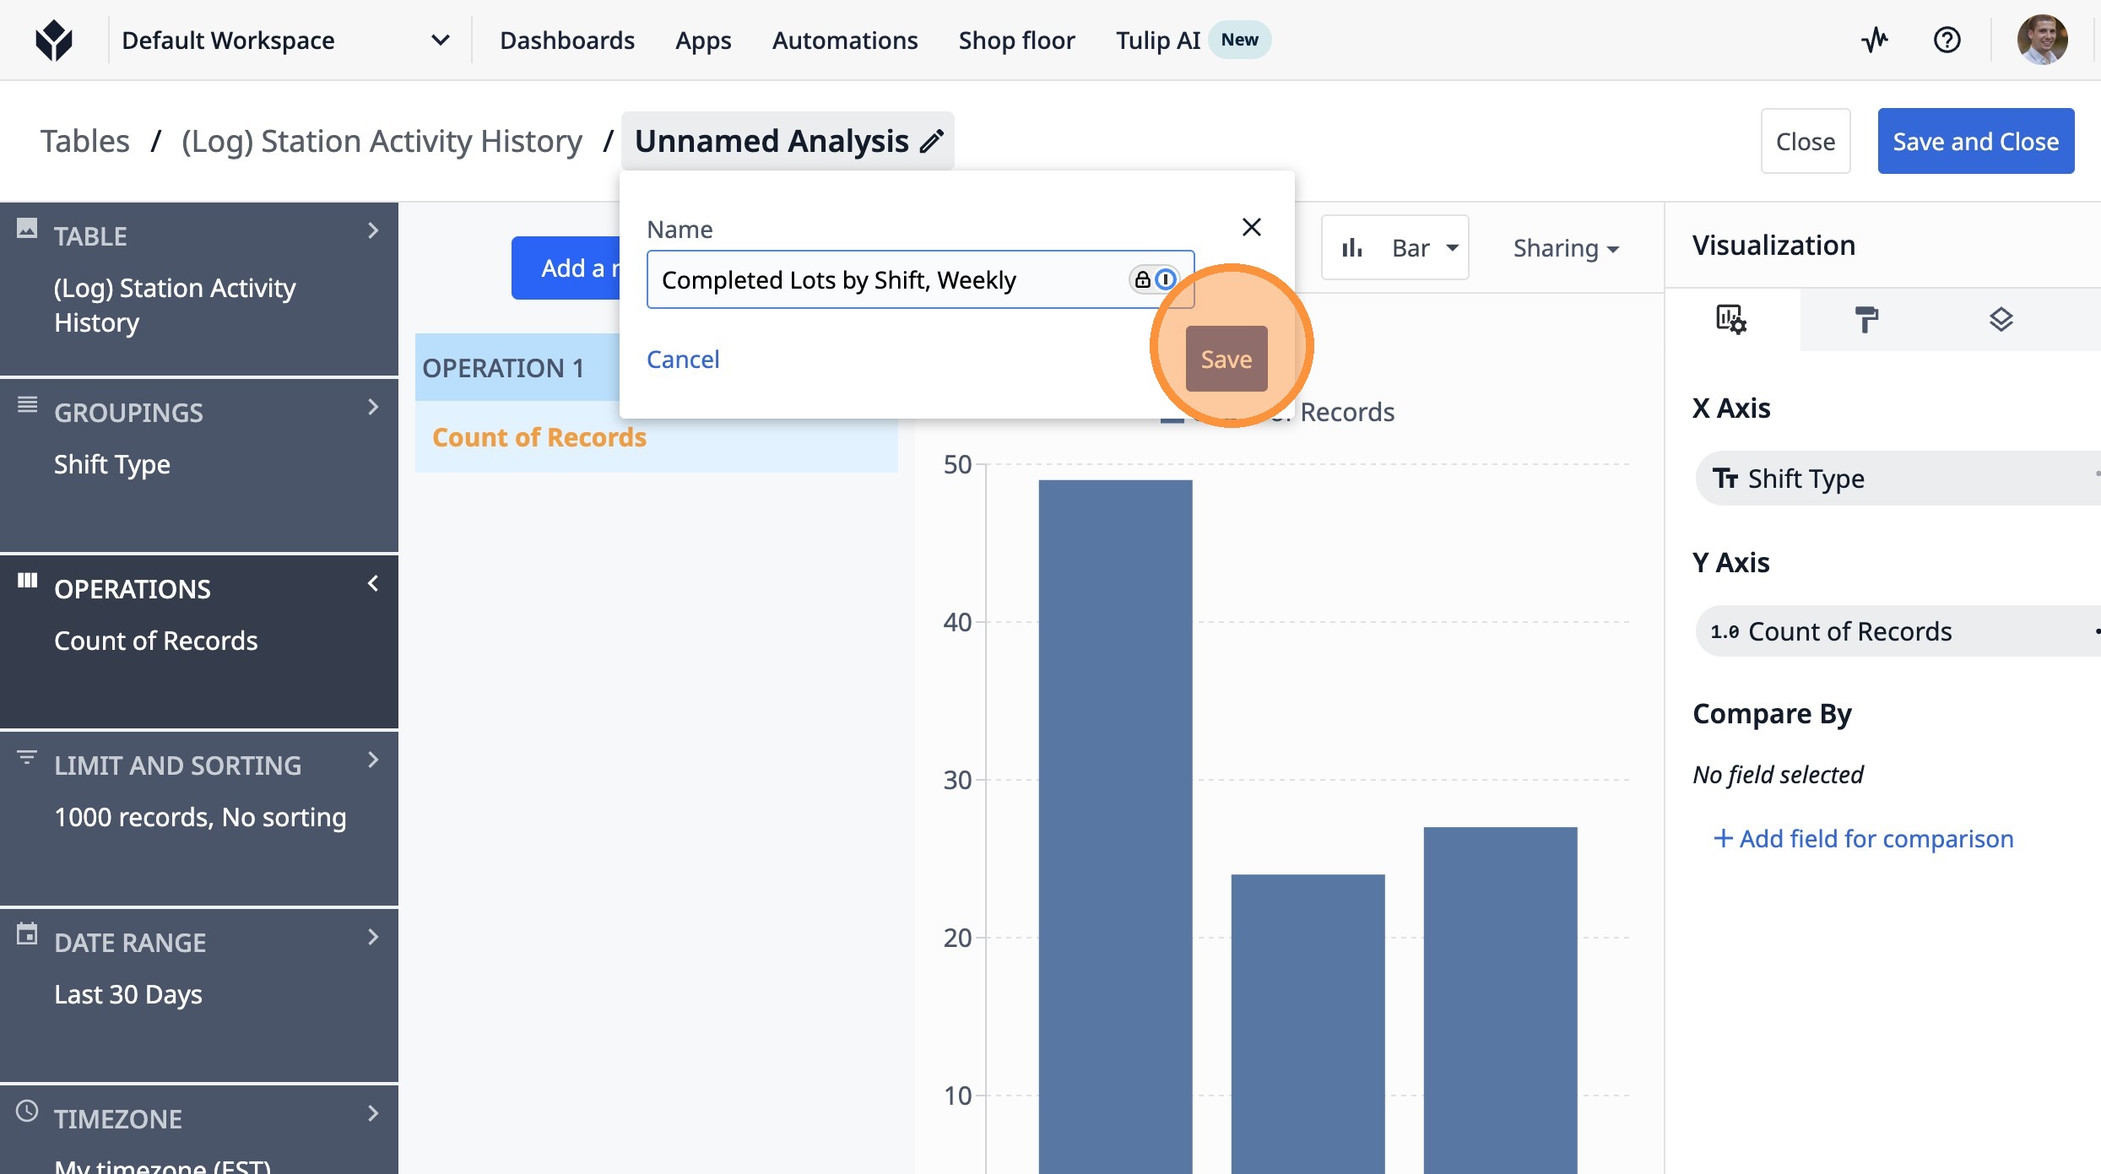Click Save and Close button
The height and width of the screenshot is (1174, 2101).
point(1975,142)
